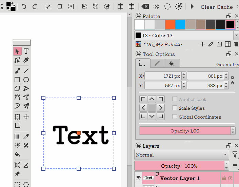Open the layer filter dropdown

click(x=235, y=155)
